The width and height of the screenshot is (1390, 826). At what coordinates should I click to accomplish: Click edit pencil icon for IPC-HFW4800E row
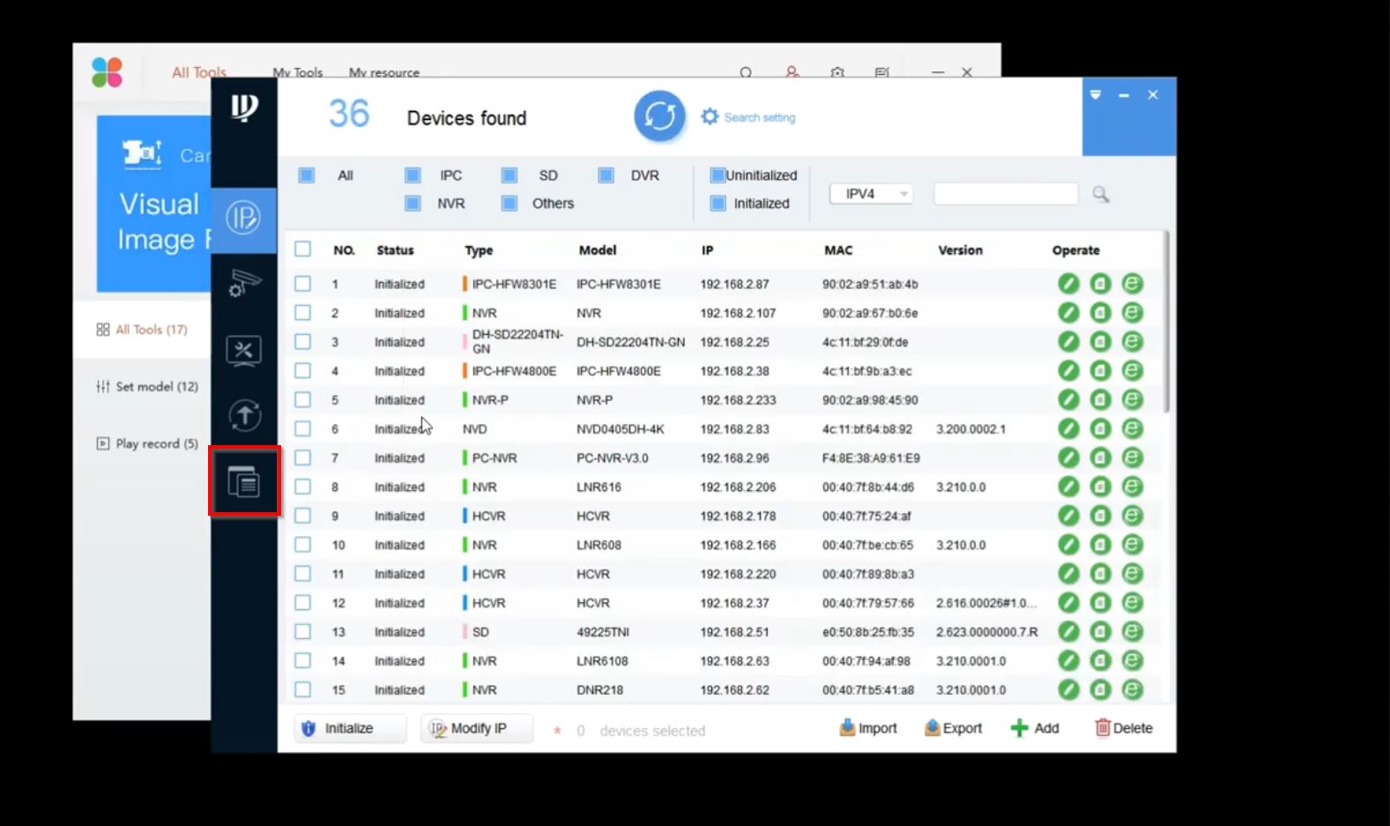click(1068, 371)
